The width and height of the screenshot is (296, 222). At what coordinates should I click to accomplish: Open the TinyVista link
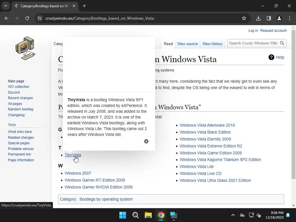73,155
